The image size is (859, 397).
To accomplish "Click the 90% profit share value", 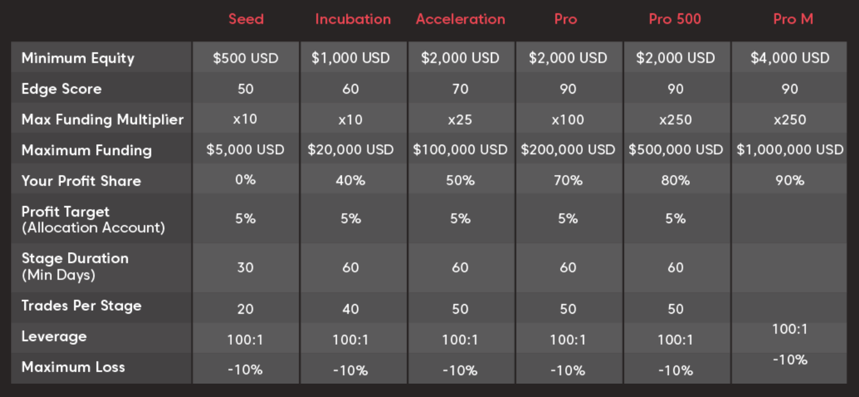I will click(x=790, y=181).
